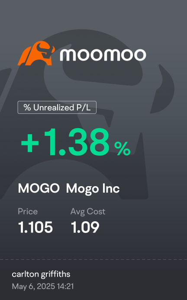Click the dashed divider line above the username
Image resolution: width=187 pixels, height=300 pixels.
pyautogui.click(x=93, y=260)
